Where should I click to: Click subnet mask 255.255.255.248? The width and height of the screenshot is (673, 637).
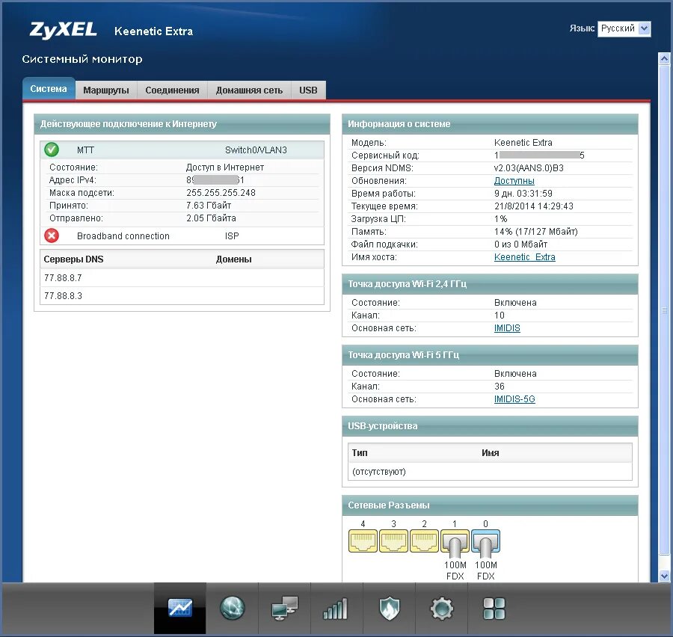[221, 193]
